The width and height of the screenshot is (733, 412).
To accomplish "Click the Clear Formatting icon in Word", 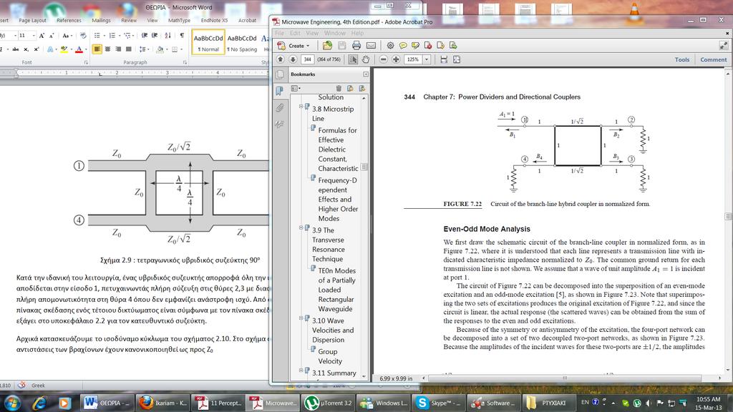I will point(83,36).
